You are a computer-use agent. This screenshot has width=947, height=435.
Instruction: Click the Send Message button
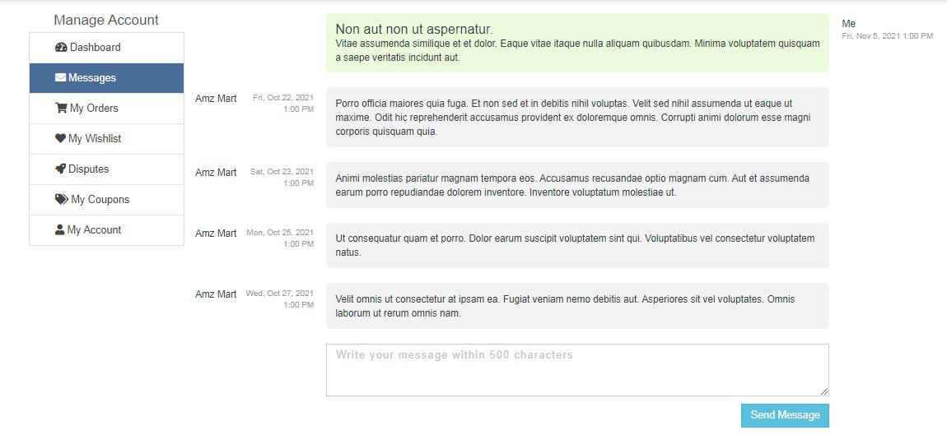785,415
